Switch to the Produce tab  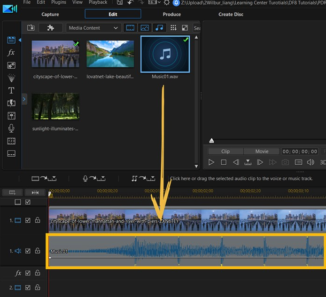[172, 14]
